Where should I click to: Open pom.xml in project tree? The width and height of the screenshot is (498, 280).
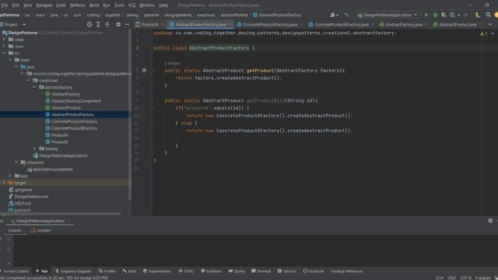pyautogui.click(x=23, y=210)
